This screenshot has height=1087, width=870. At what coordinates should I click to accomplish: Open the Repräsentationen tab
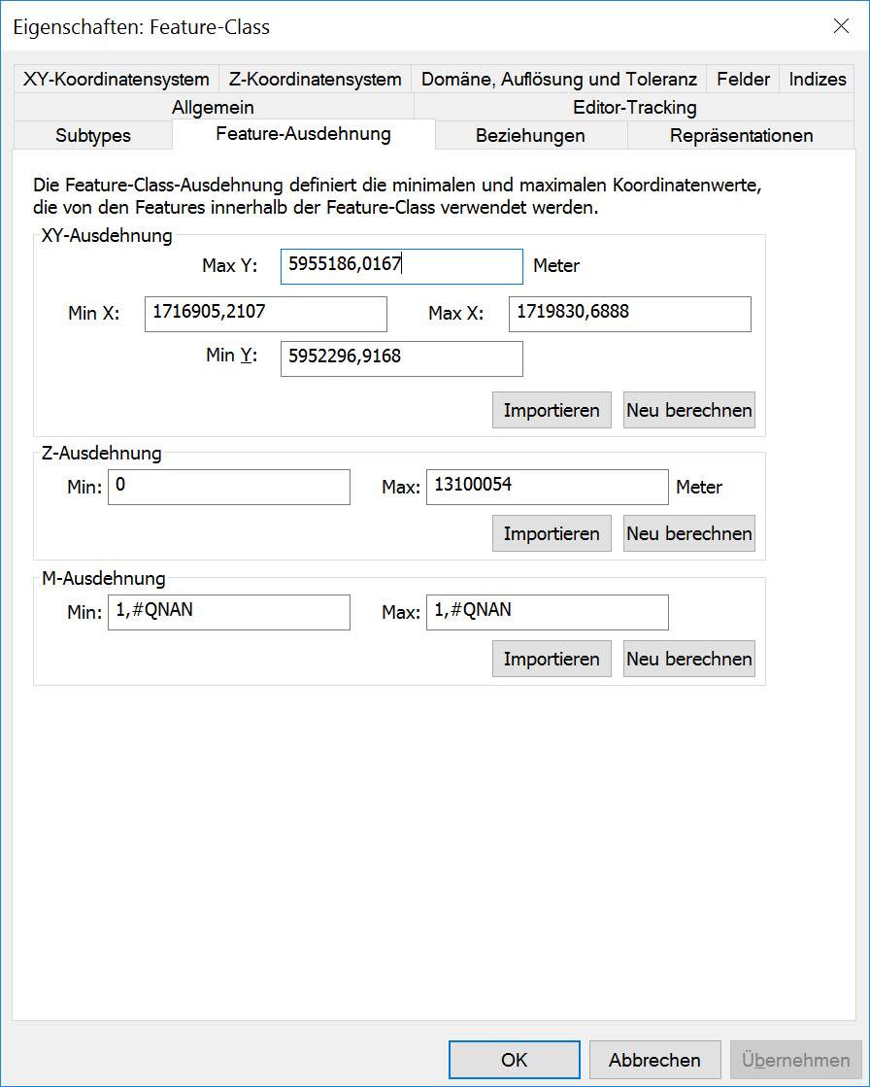point(740,136)
